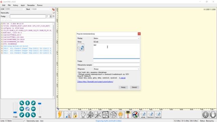Click the Utwórz! button

pyautogui.click(x=135, y=87)
